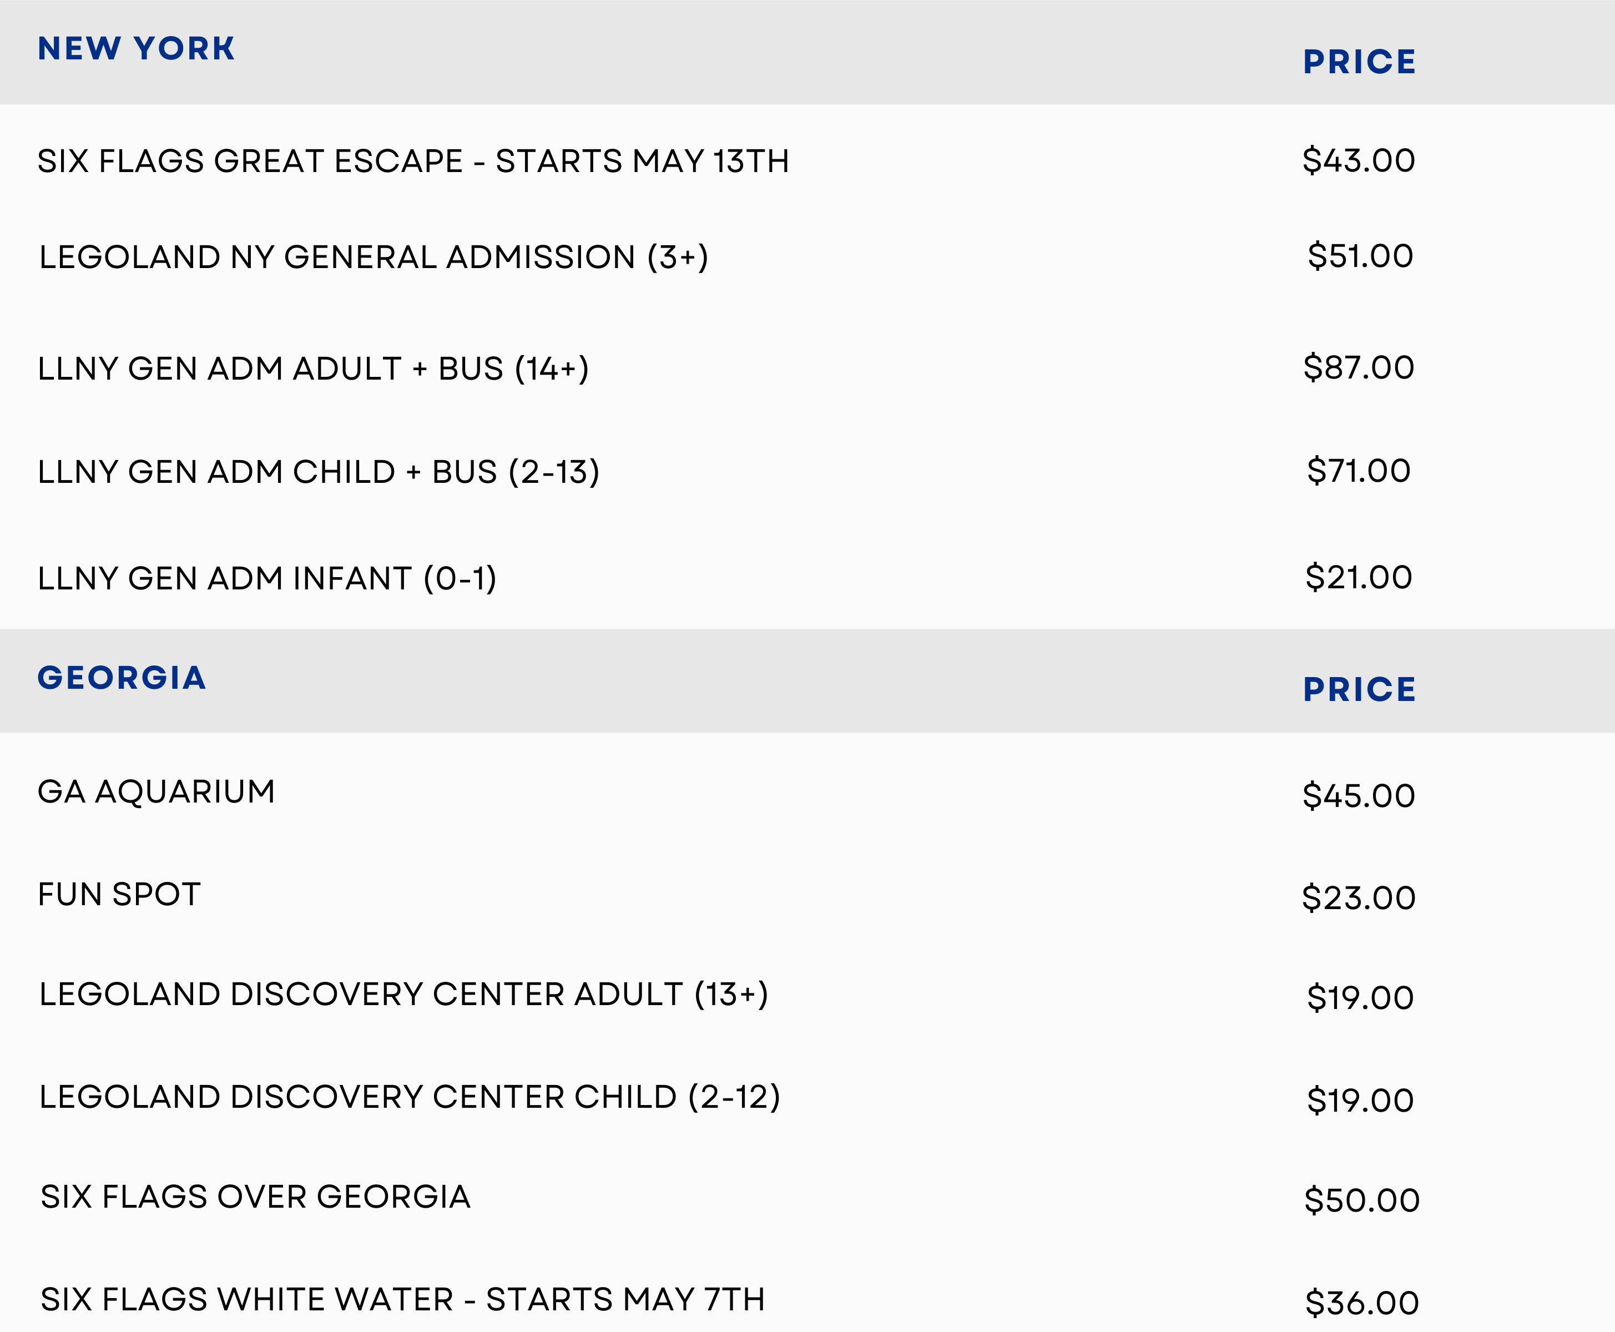Click the $87.00 adult bus price
This screenshot has width=1615, height=1332.
tap(1359, 367)
